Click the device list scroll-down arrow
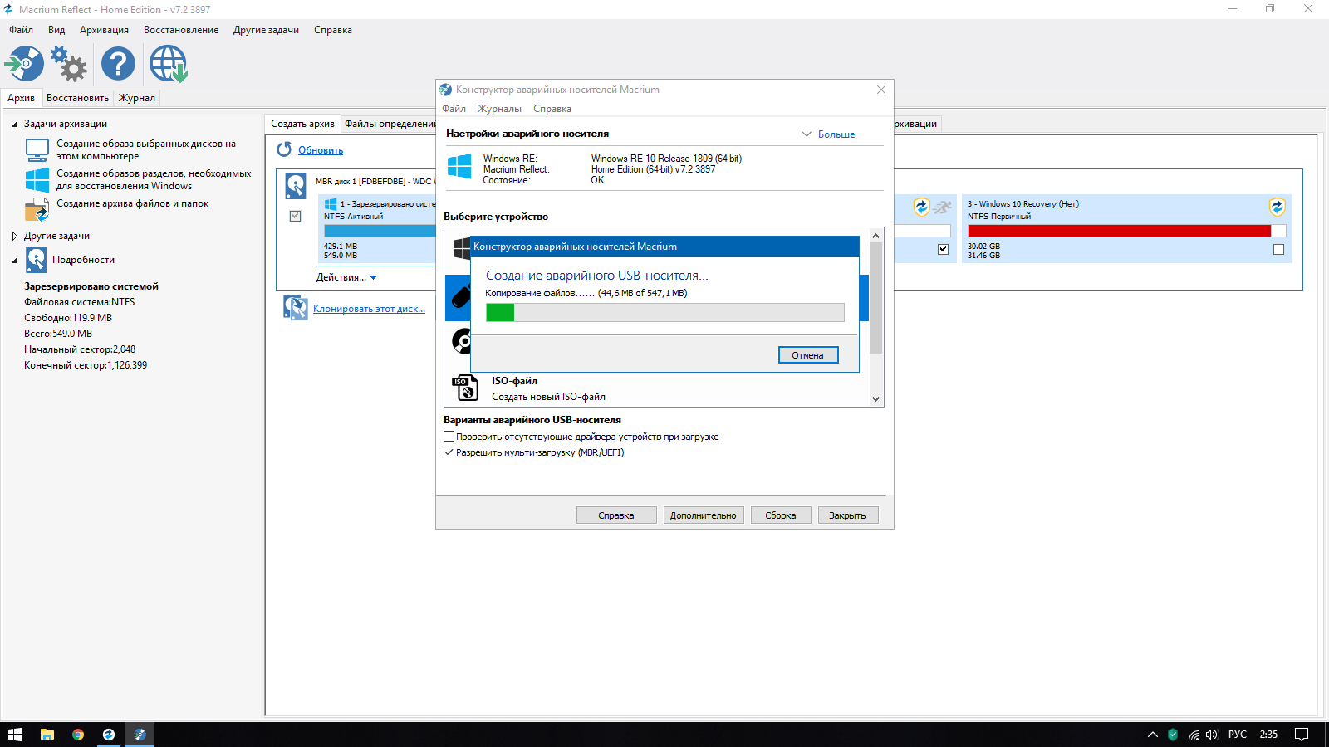Viewport: 1329px width, 747px height. coord(875,398)
